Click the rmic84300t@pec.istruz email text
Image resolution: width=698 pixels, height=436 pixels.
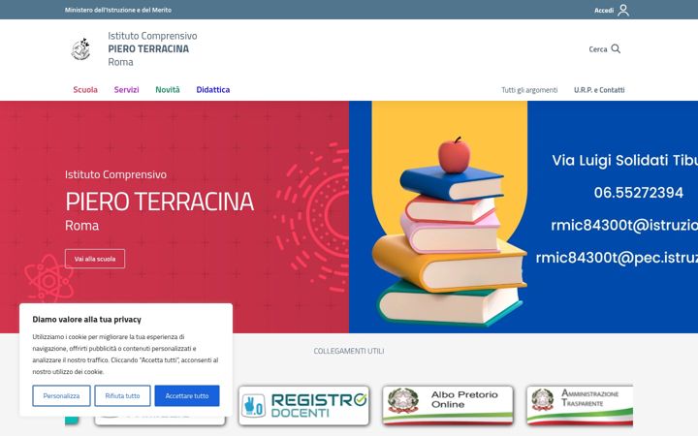617,258
